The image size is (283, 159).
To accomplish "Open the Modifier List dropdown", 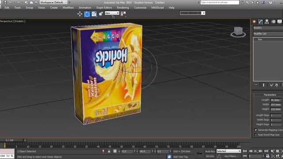I will point(268,34).
